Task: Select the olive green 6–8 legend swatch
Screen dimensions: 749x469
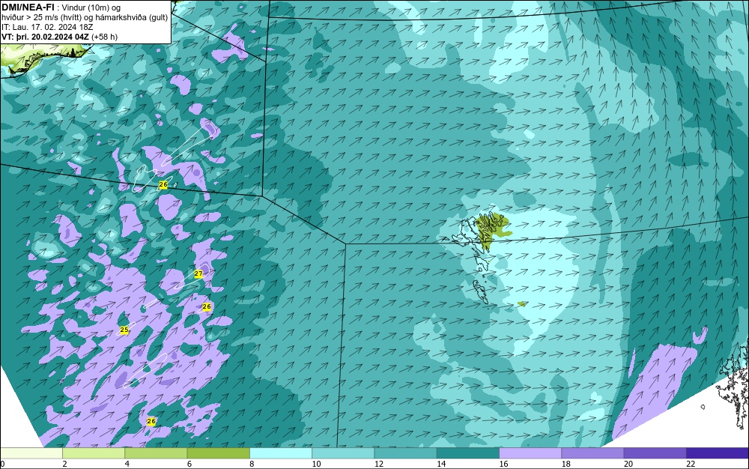Action: point(218,453)
